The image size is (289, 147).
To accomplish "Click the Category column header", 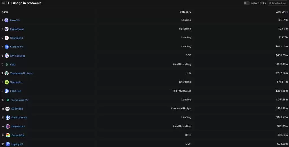I will tap(185, 12).
